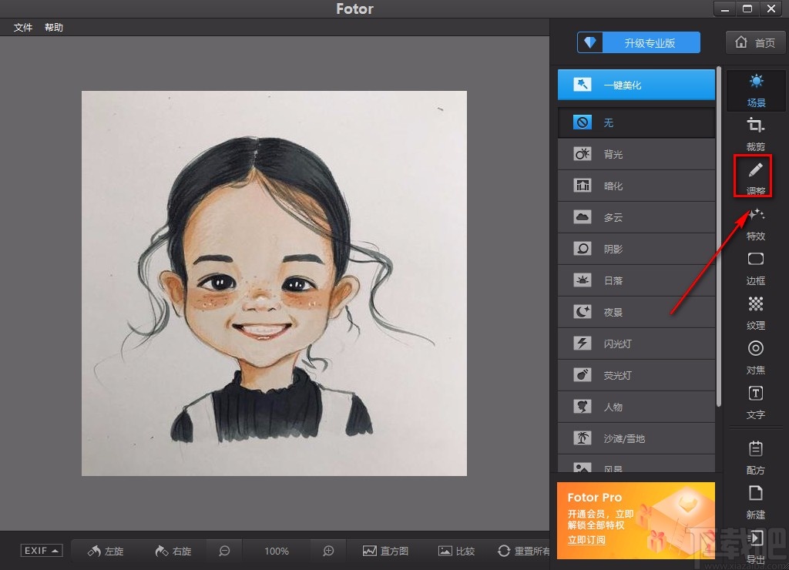789x570 pixels.
Task: Select the 日落 sunset scene
Action: point(636,280)
